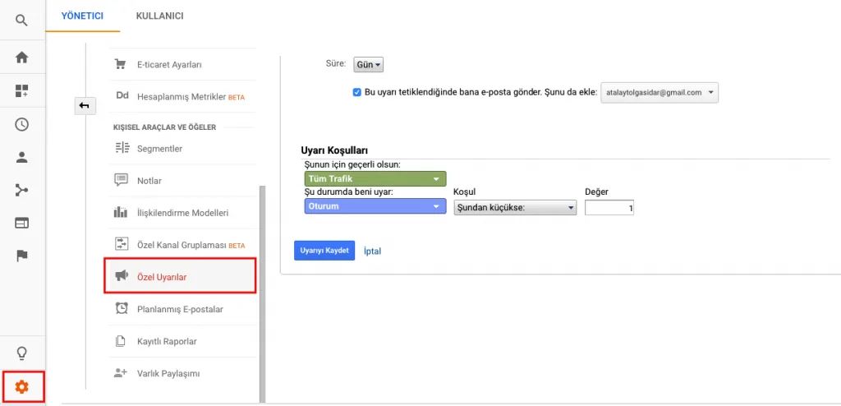Click the shopping cart icon for E-ticaret Ayarları
The height and width of the screenshot is (406, 841).
pos(121,64)
